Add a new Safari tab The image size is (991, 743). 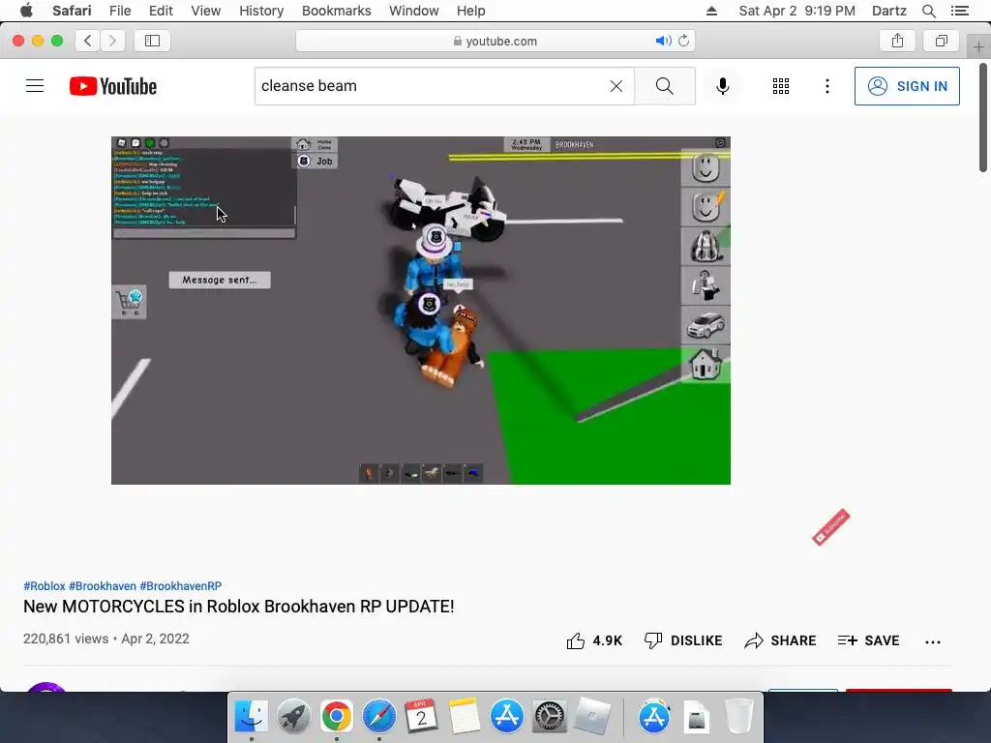(x=978, y=46)
